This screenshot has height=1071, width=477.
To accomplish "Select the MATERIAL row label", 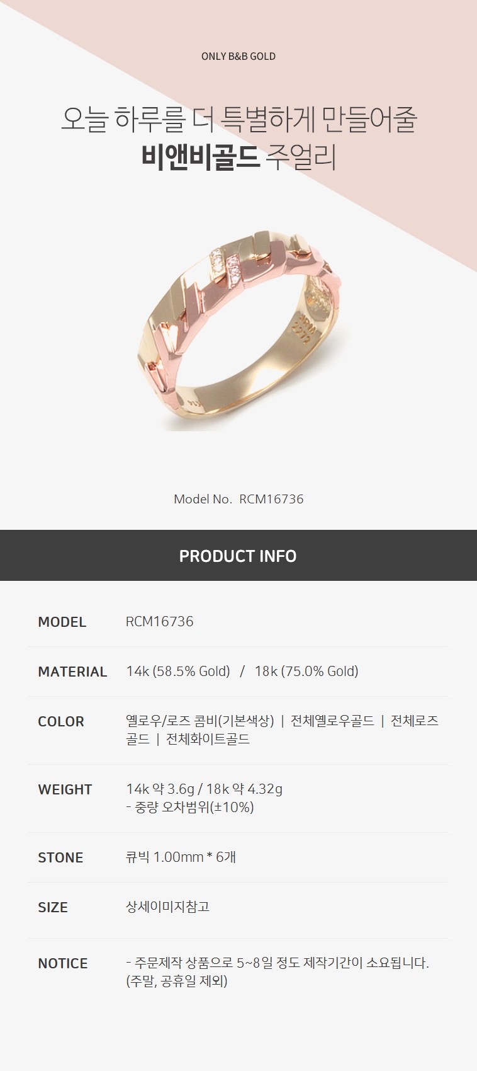I will coord(72,672).
